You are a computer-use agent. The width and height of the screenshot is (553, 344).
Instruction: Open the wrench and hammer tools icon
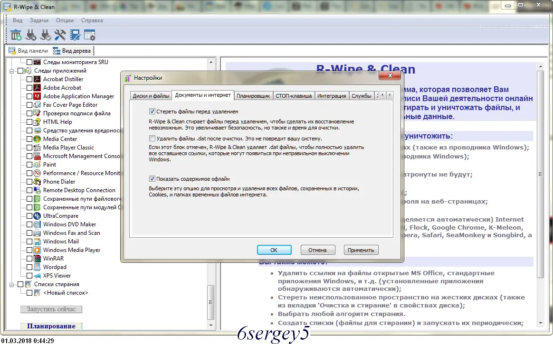pyautogui.click(x=60, y=35)
